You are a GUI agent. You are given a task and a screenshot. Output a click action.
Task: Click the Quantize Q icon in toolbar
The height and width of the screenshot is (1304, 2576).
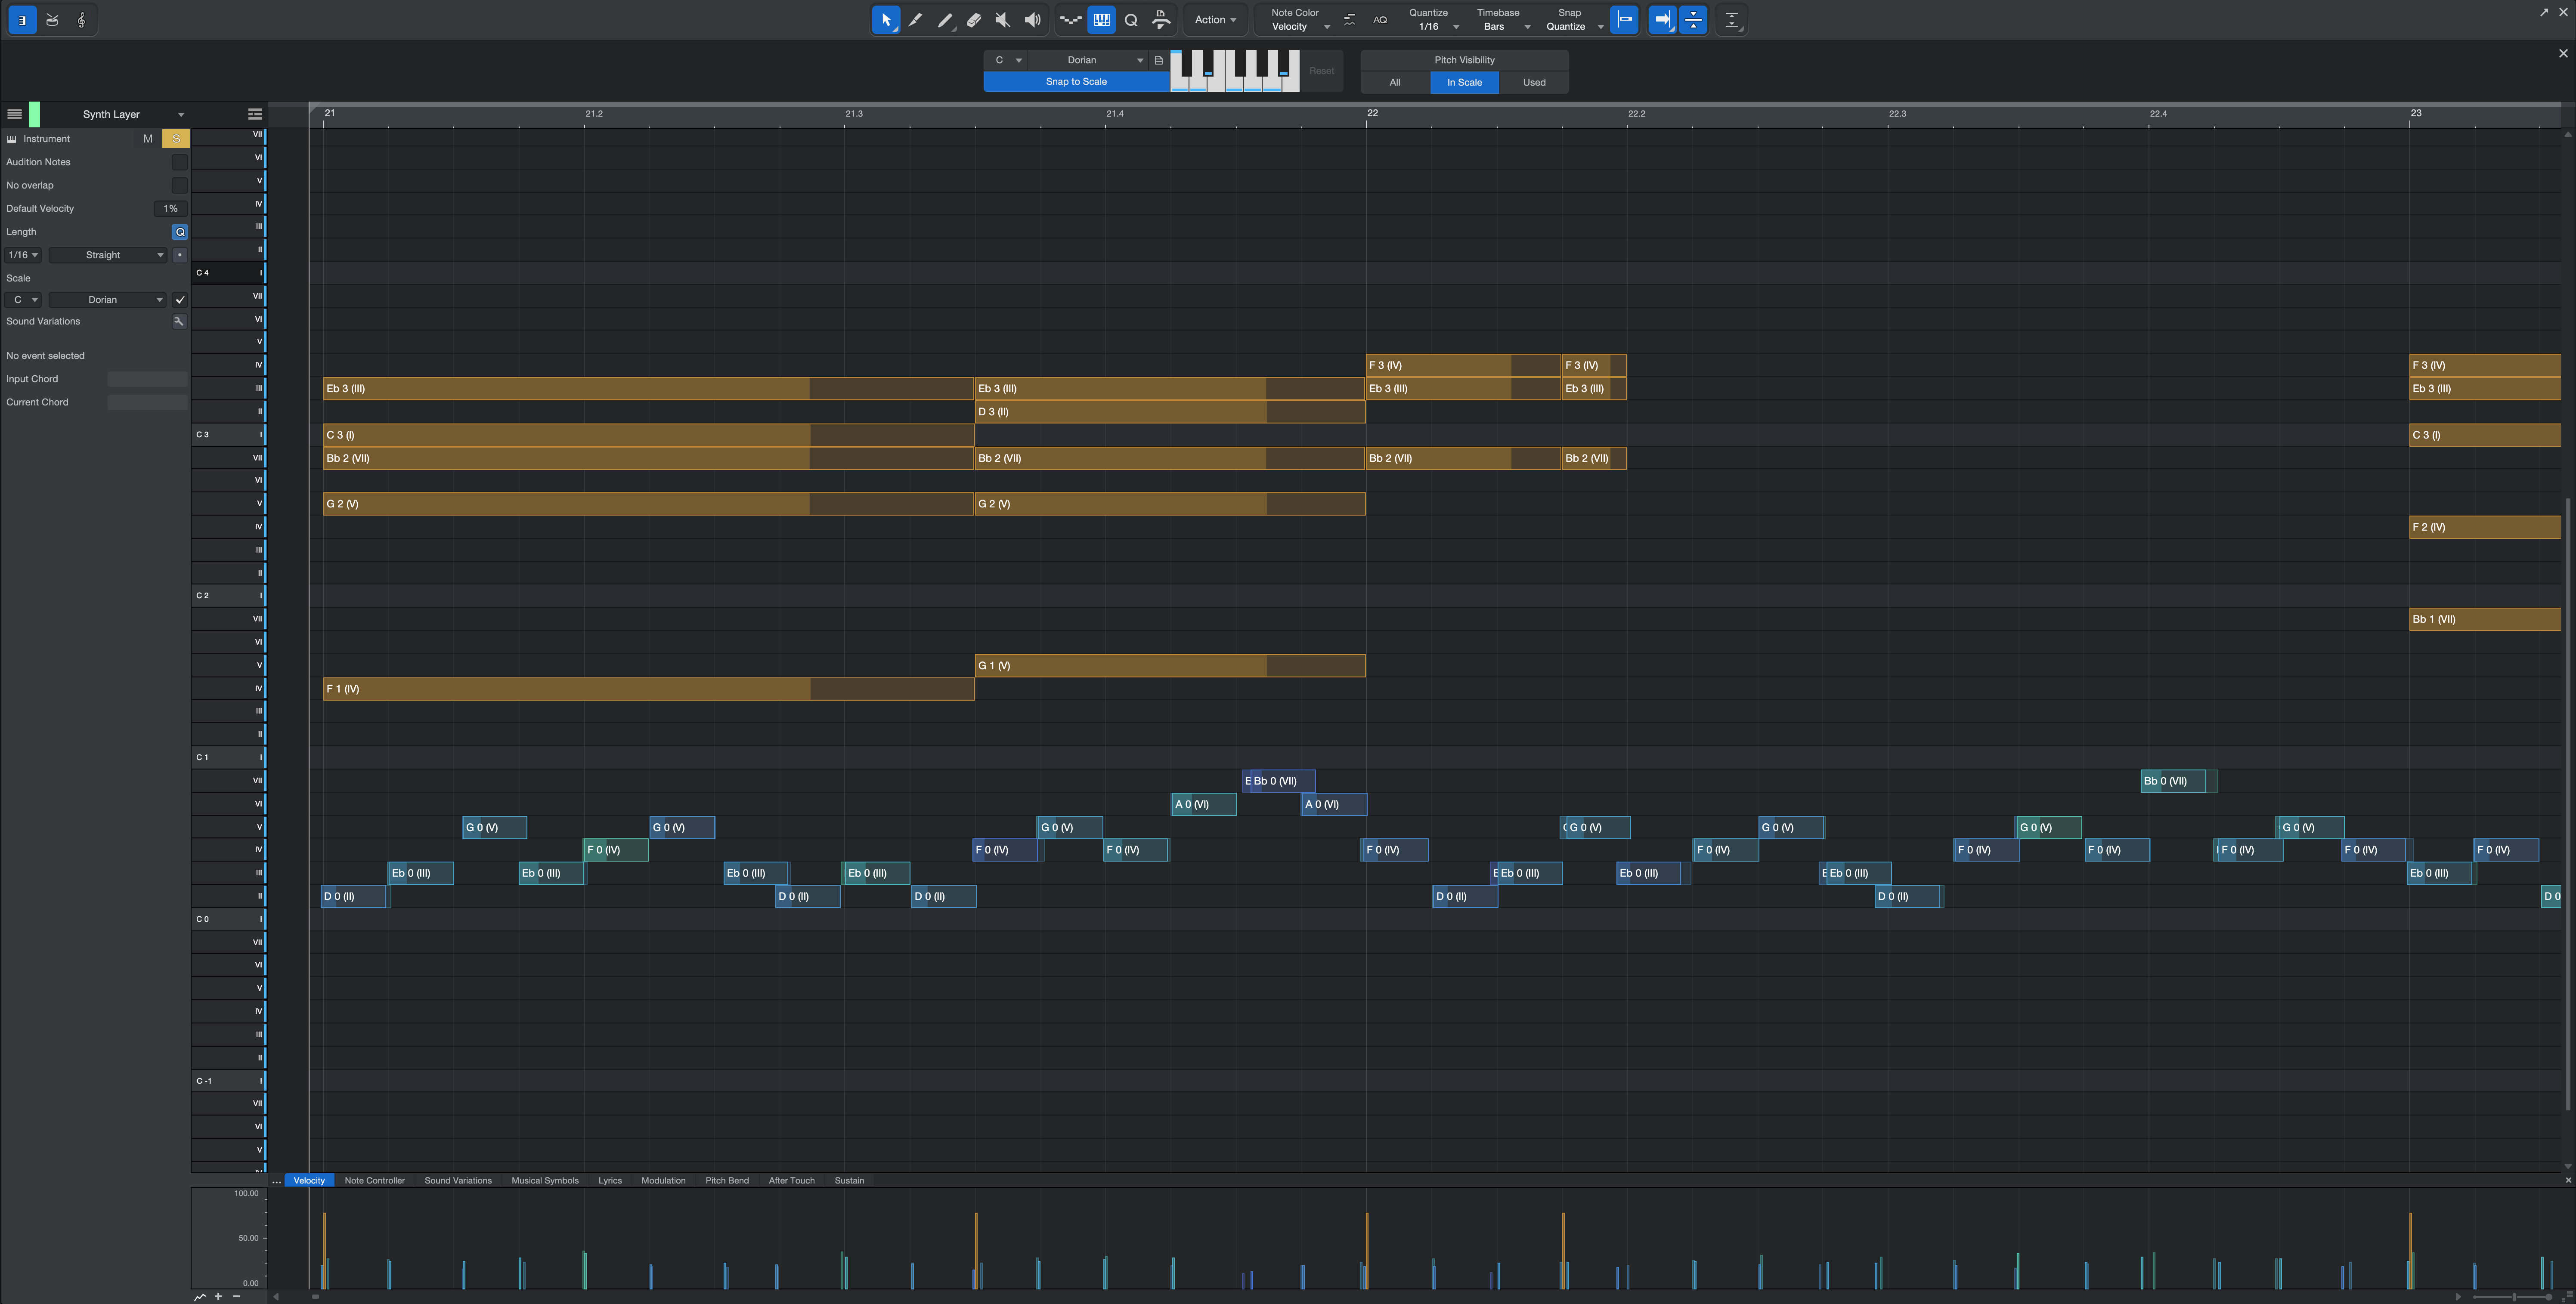point(1131,20)
